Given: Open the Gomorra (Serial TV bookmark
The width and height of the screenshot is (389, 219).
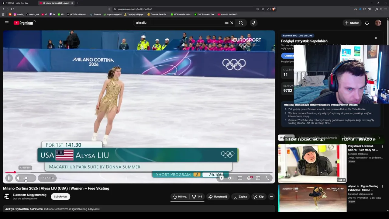Looking at the screenshot, I should click(157, 14).
